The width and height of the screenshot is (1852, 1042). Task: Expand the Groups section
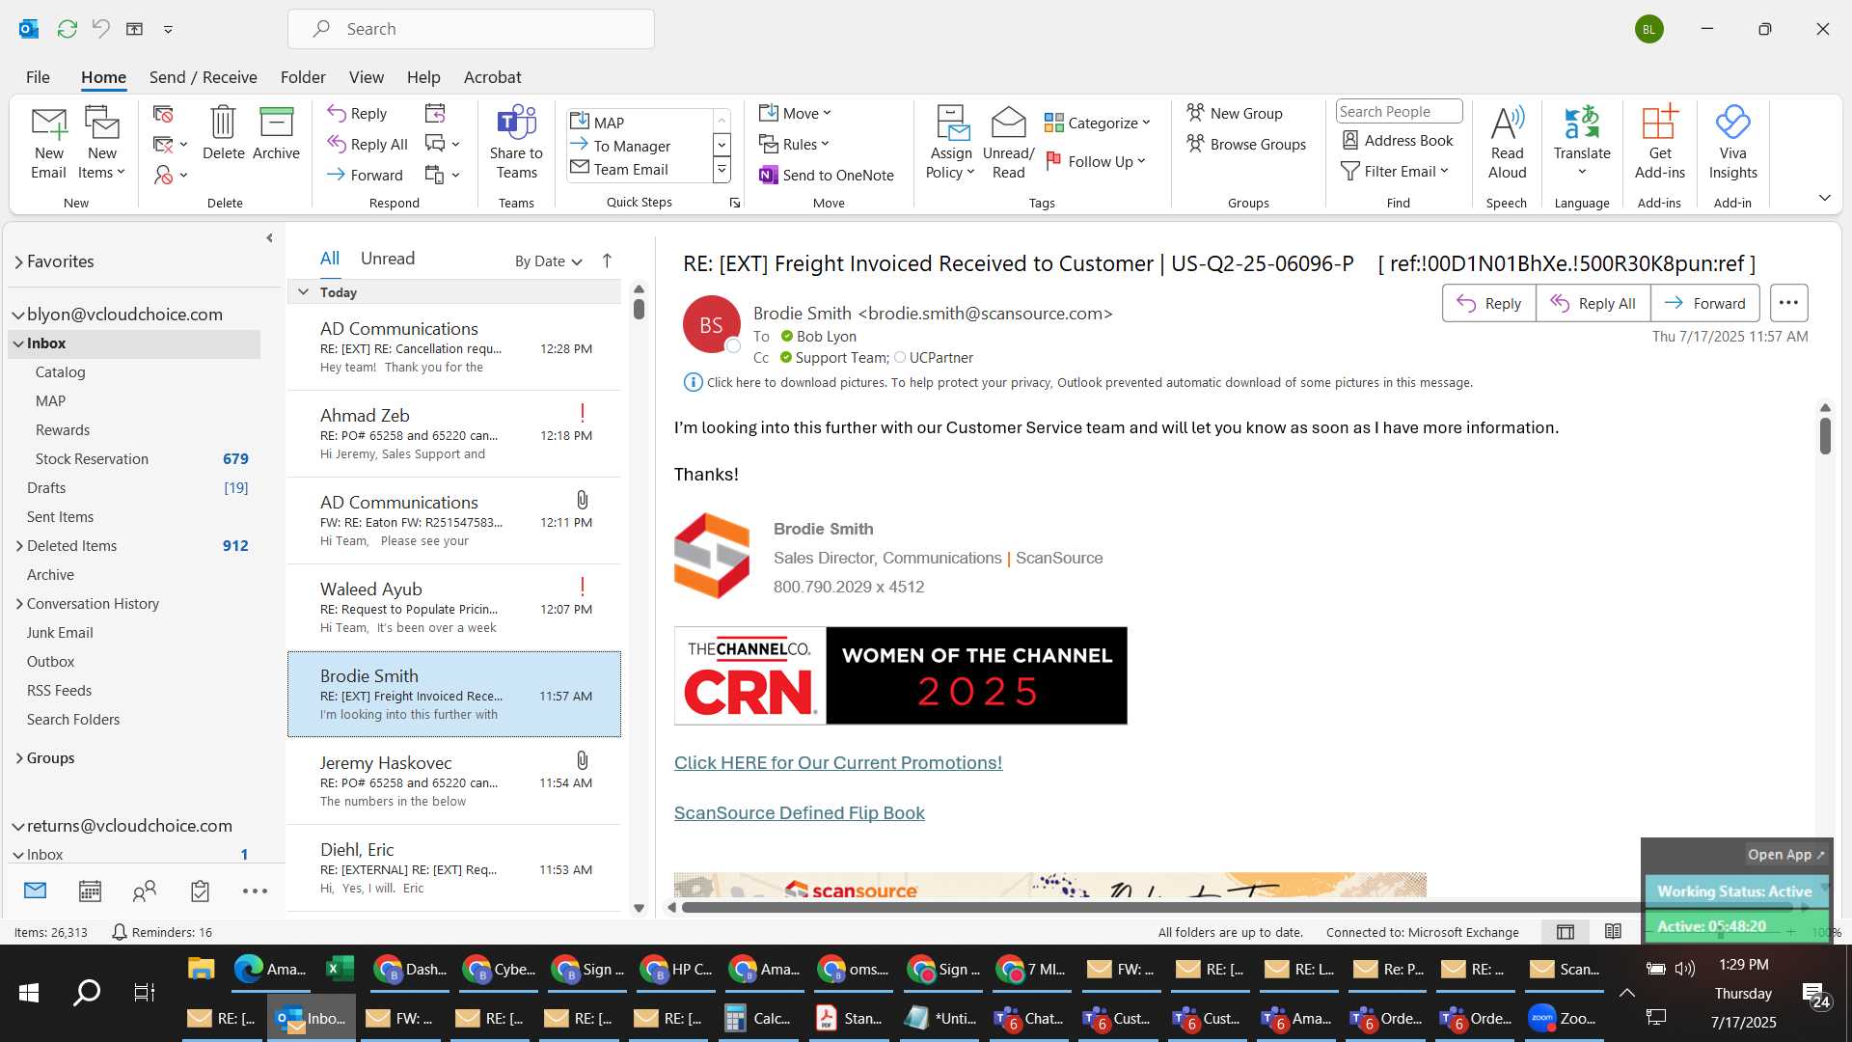point(18,757)
